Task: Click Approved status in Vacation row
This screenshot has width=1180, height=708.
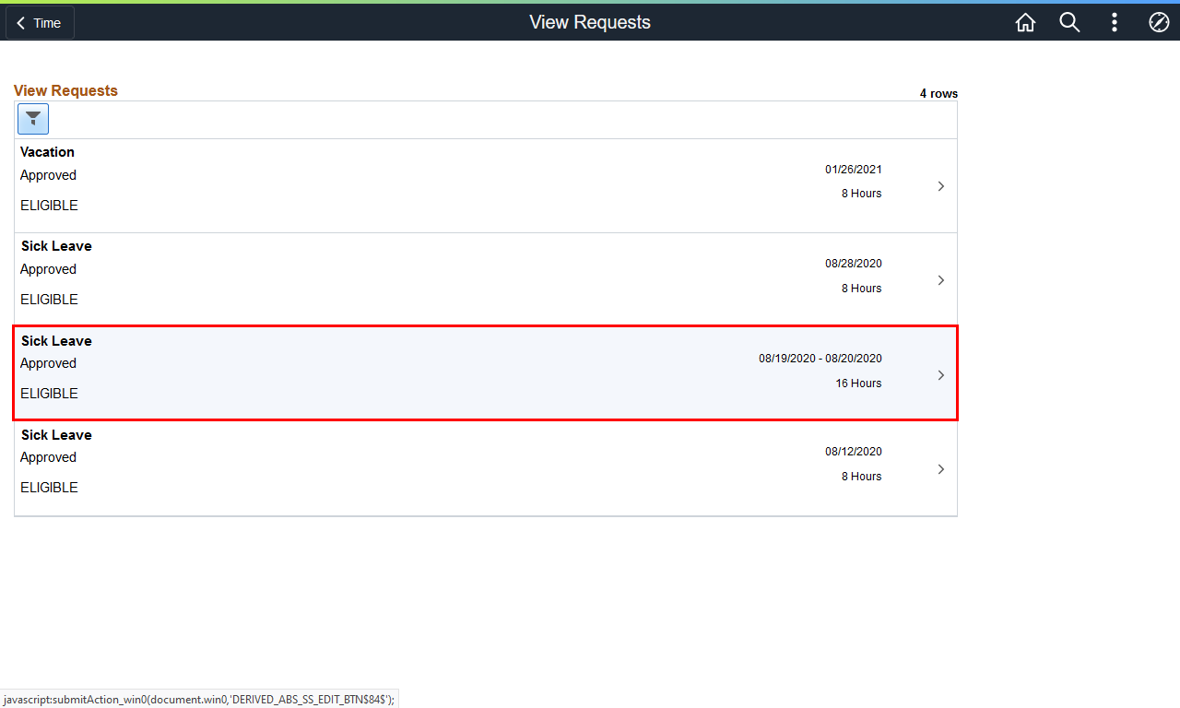Action: pyautogui.click(x=48, y=175)
